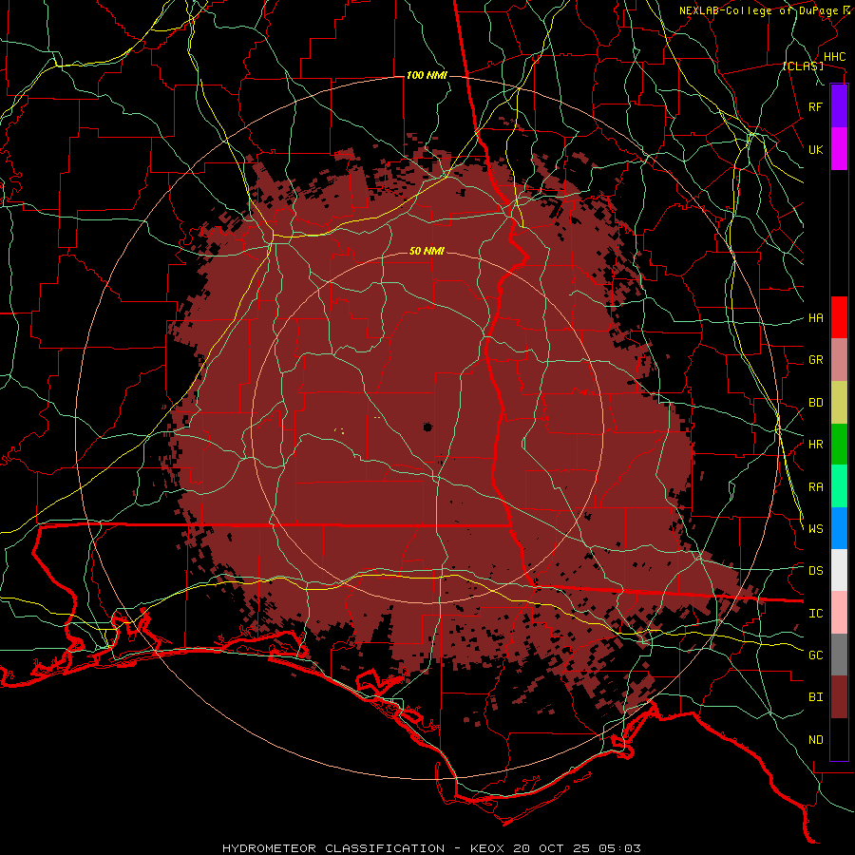Click the ND legend label
This screenshot has width=855, height=855.
pyautogui.click(x=816, y=740)
